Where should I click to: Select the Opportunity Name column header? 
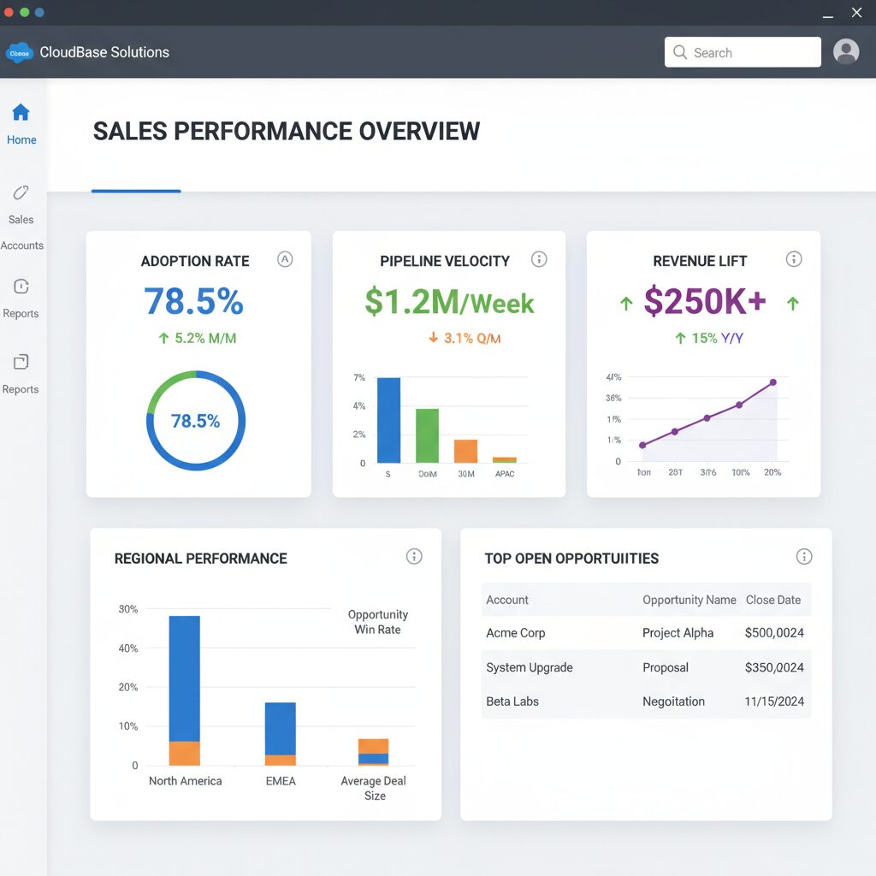click(689, 600)
